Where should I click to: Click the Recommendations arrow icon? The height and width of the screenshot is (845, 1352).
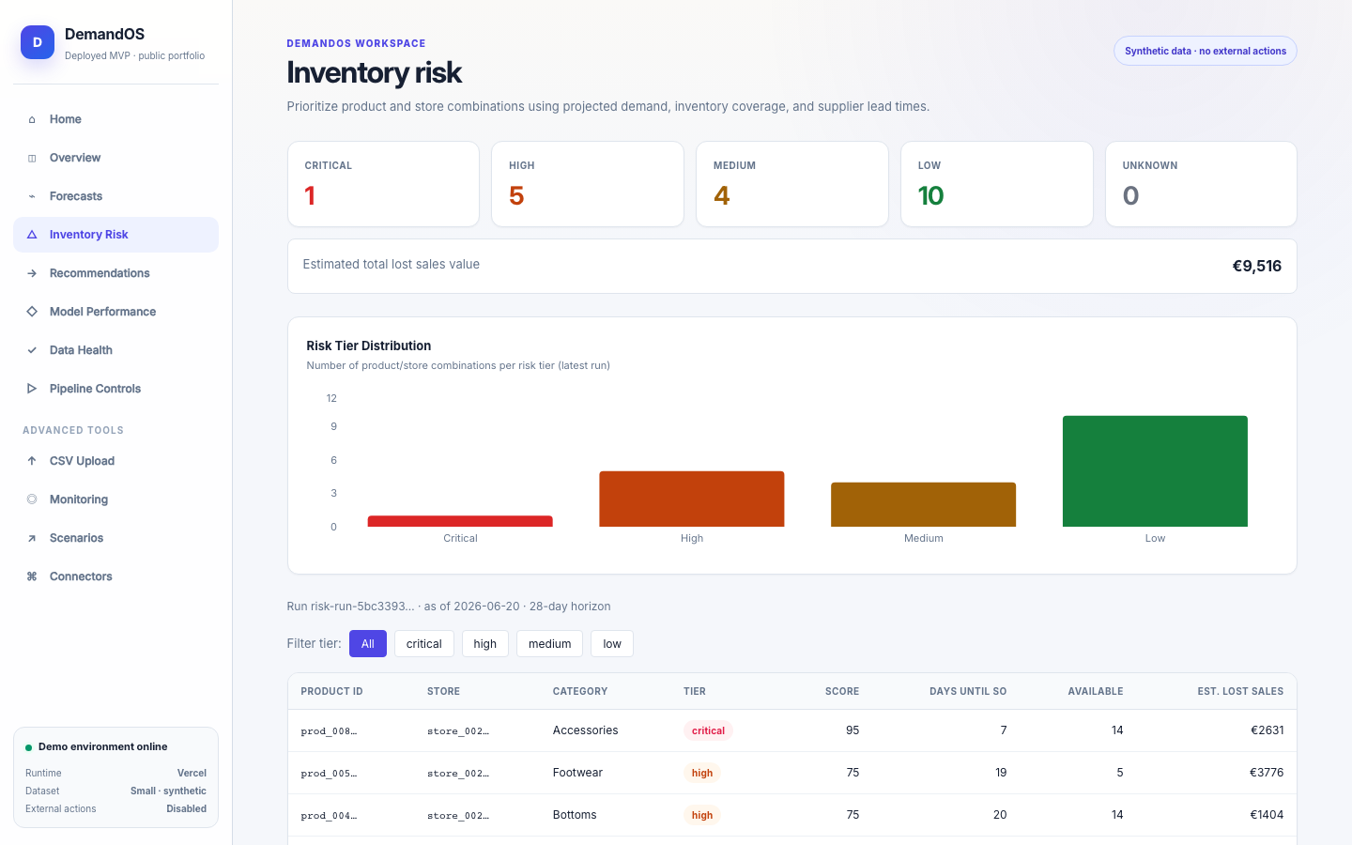[x=32, y=273]
